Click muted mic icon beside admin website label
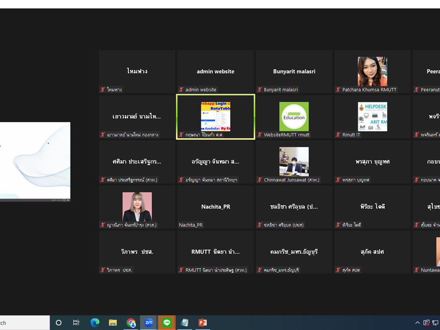Viewport: 440px width, 330px height. point(181,89)
